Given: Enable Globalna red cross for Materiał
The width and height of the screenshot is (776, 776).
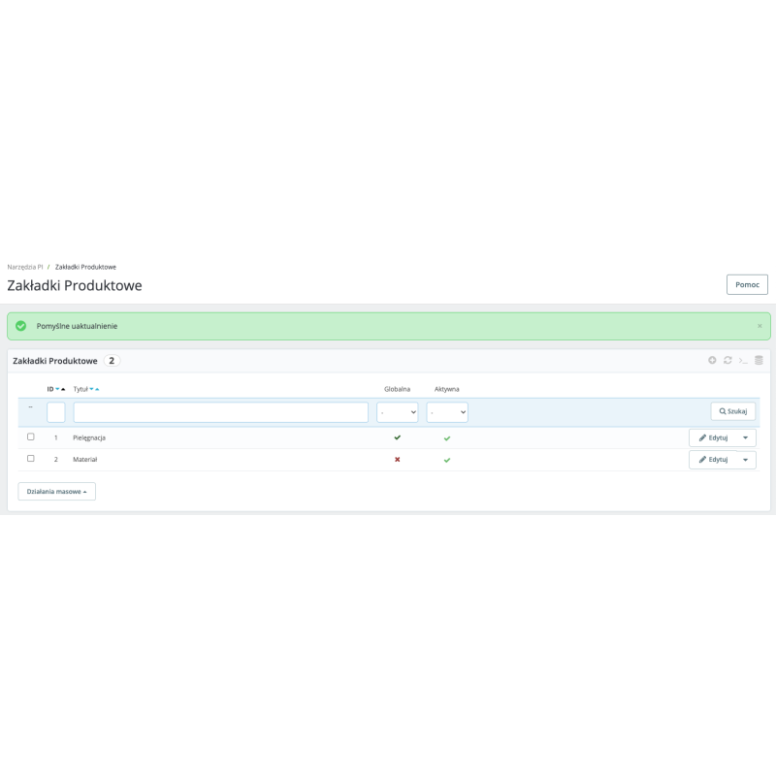Looking at the screenshot, I should pyautogui.click(x=397, y=459).
